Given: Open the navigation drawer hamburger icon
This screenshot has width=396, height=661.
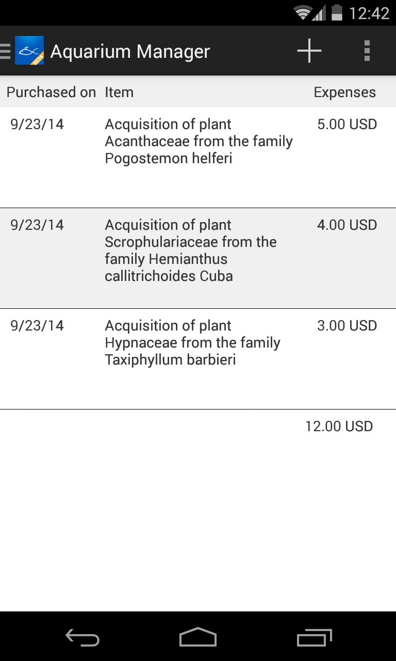Looking at the screenshot, I should coord(5,51).
